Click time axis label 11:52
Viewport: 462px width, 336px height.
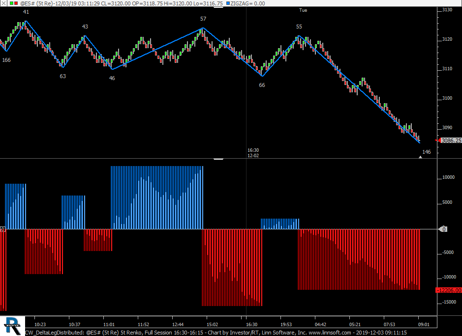tap(144, 324)
